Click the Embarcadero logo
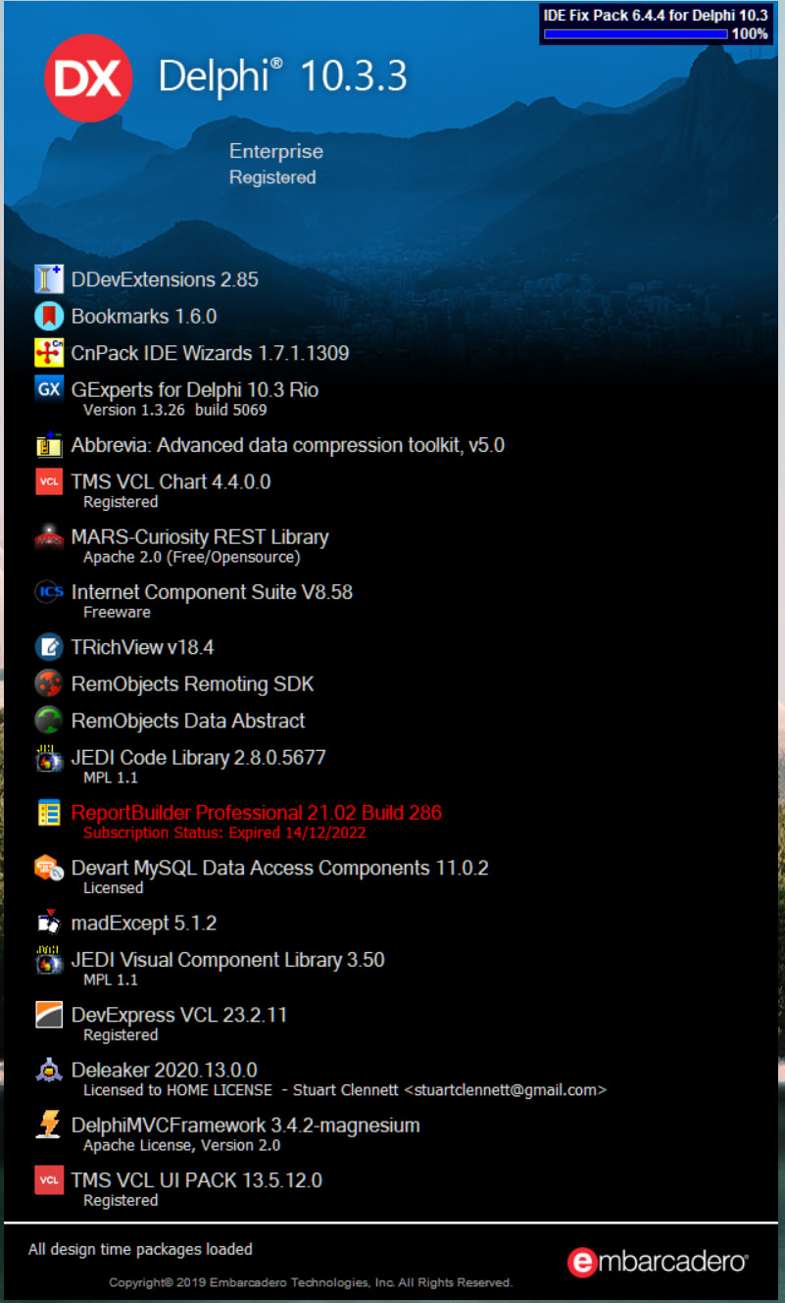The height and width of the screenshot is (1303, 785). point(658,1261)
